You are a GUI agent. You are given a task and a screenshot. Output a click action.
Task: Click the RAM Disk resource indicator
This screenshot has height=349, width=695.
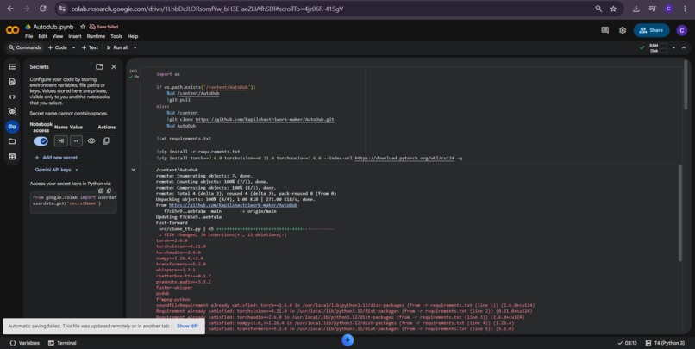point(657,48)
